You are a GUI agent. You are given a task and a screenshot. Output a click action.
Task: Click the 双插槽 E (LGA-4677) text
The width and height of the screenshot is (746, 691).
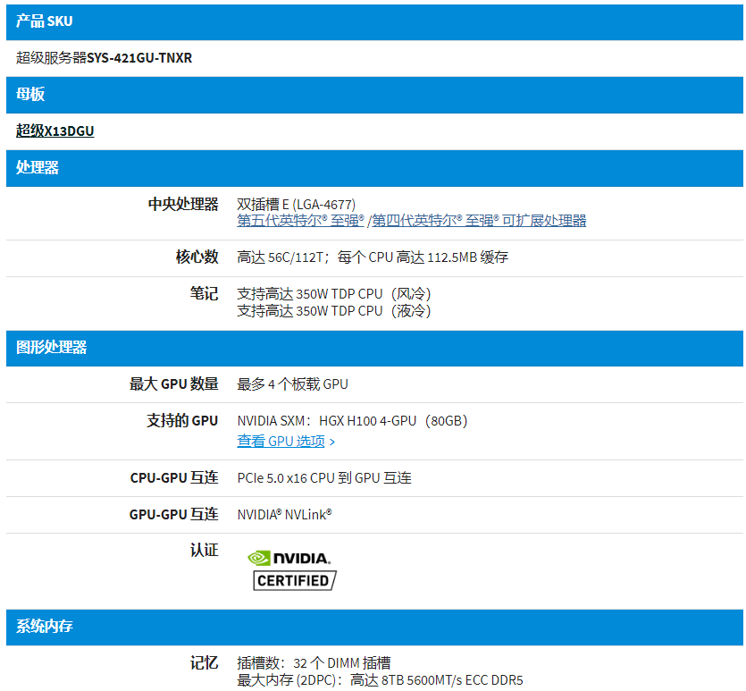(x=296, y=205)
